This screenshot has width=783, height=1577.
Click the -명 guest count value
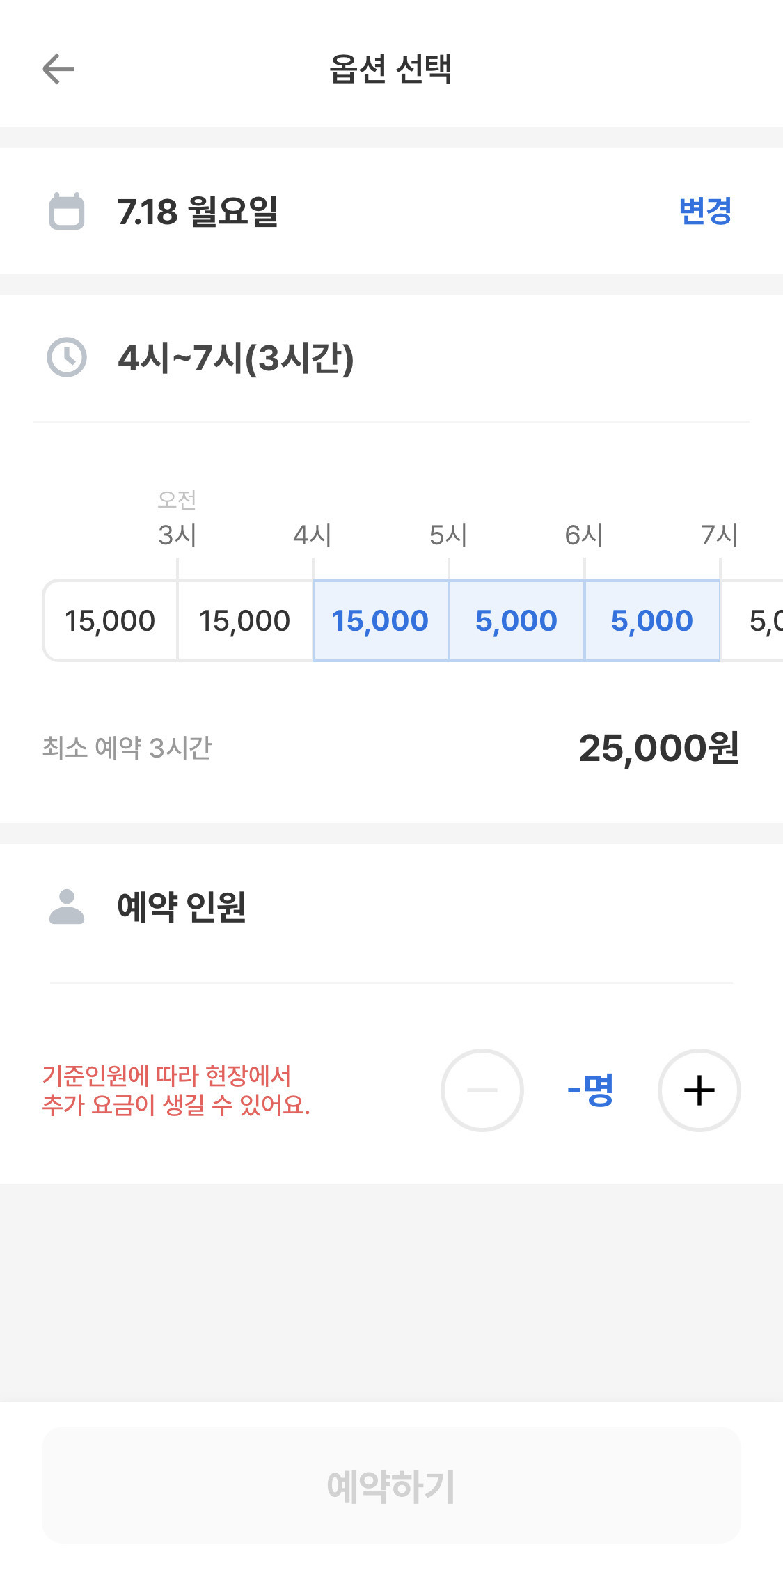(590, 1090)
